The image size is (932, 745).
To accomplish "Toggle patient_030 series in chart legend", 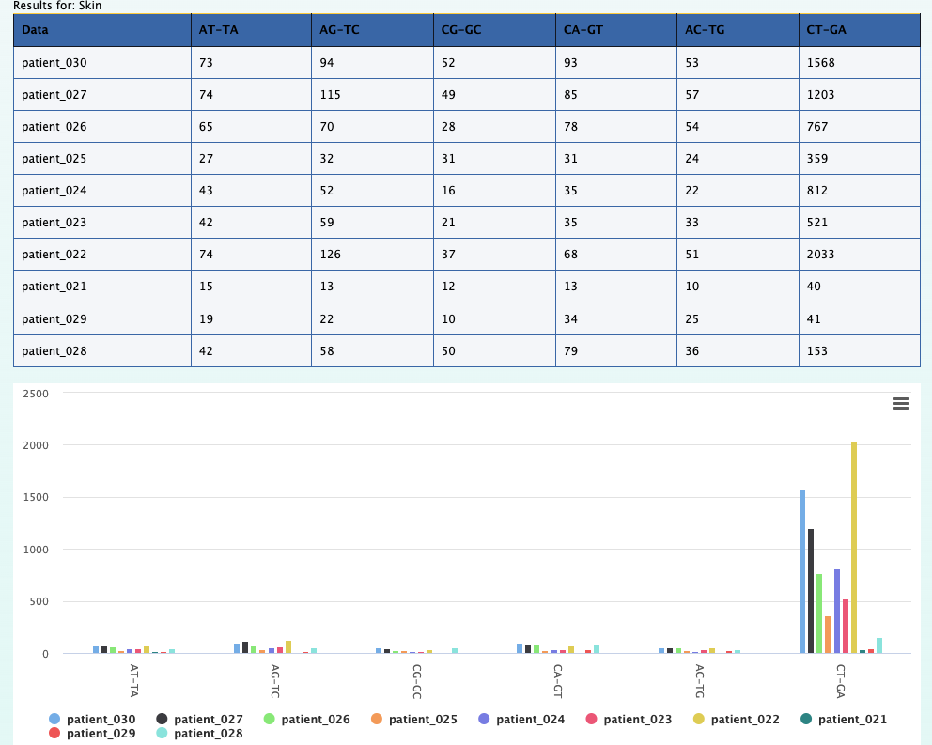I will (x=99, y=720).
